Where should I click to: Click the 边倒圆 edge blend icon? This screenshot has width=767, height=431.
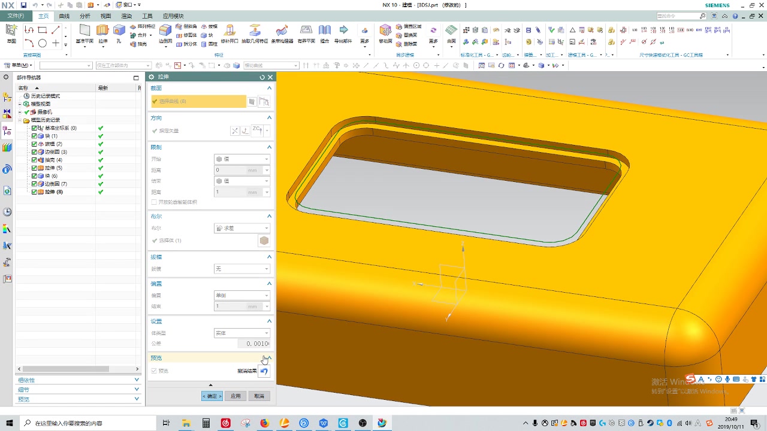(x=165, y=34)
